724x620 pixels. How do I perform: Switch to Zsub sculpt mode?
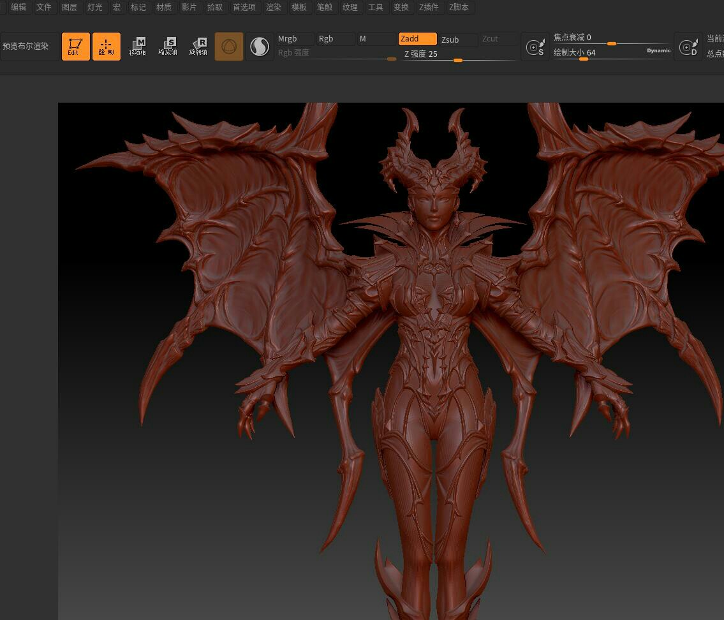[x=458, y=40]
